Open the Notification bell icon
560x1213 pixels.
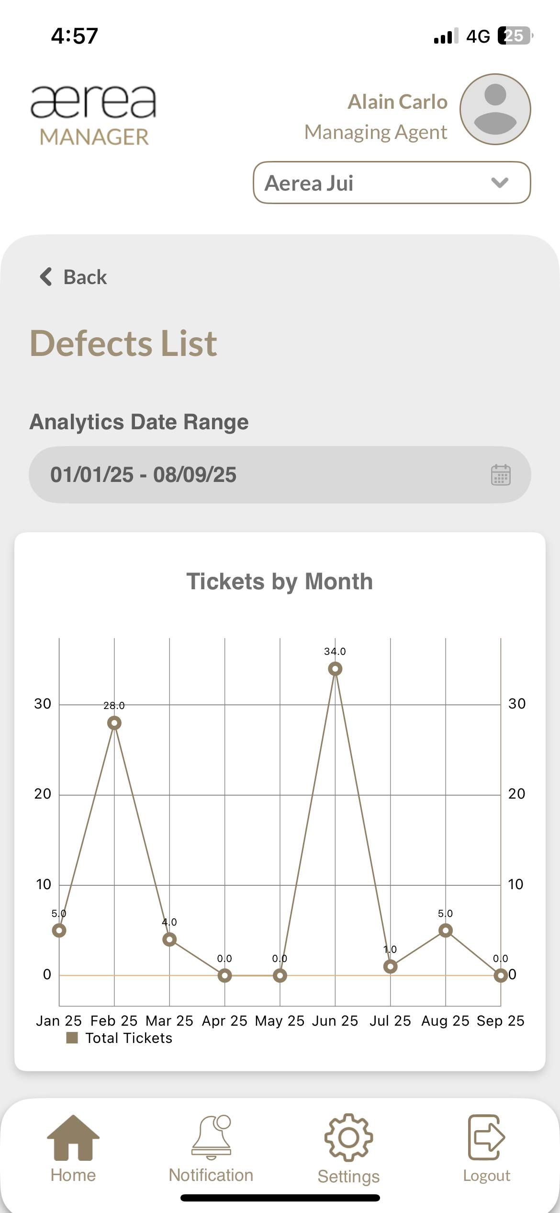click(211, 1138)
